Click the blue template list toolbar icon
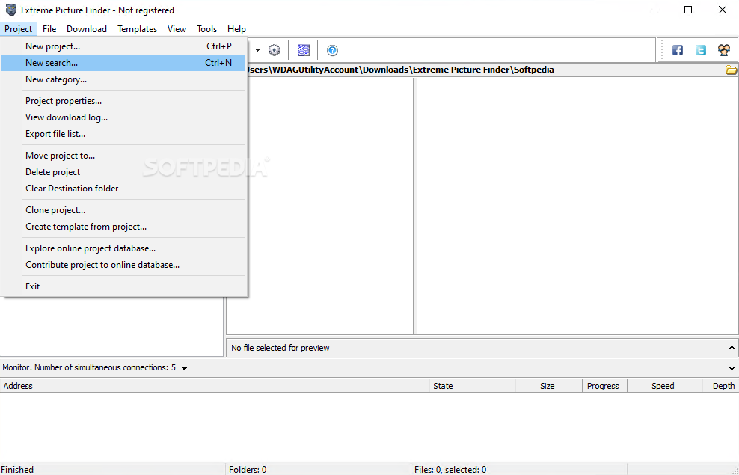 pos(304,50)
